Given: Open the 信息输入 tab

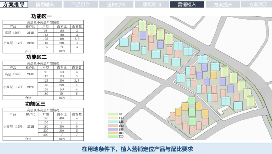Looking at the screenshot, I should coord(45,5).
